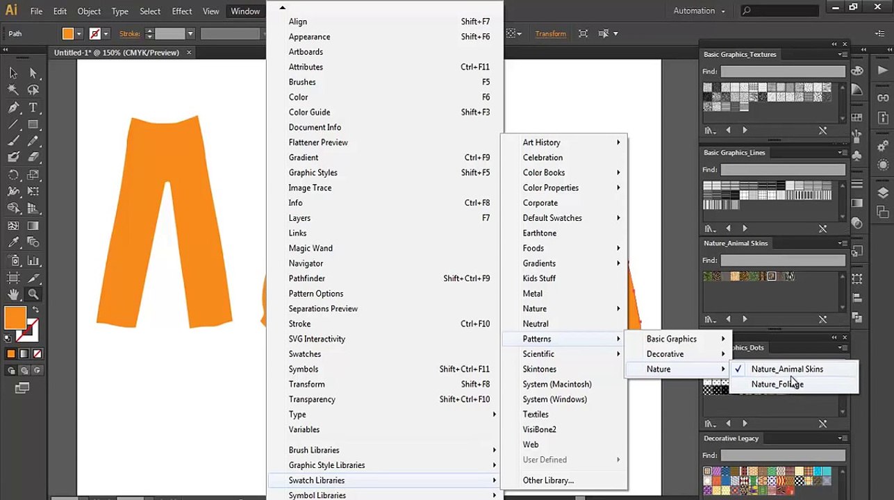894x500 pixels.
Task: Select the Zoom magnifier tool
Action: 33,295
